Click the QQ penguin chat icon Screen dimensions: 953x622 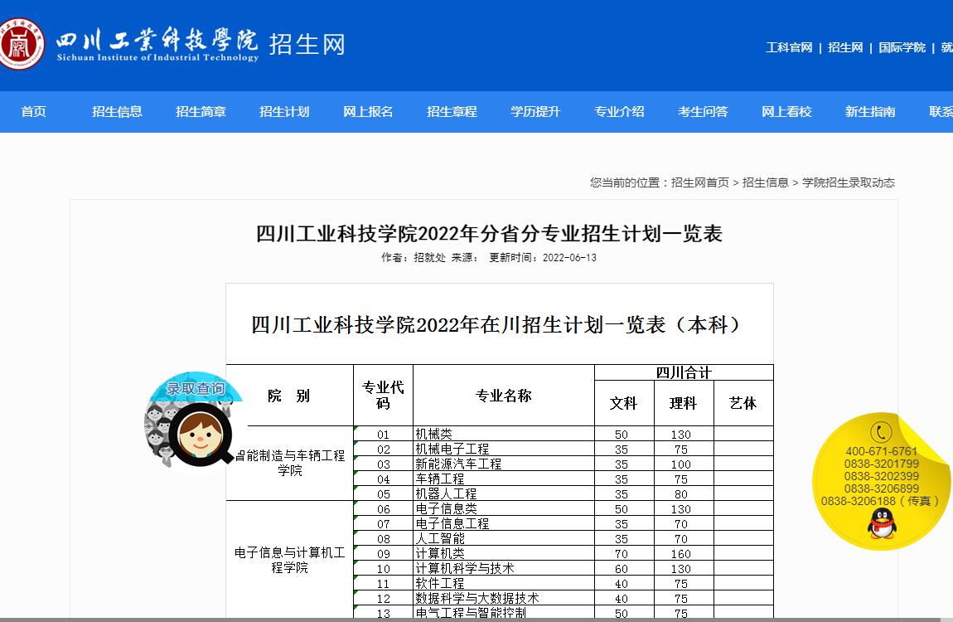point(882,523)
